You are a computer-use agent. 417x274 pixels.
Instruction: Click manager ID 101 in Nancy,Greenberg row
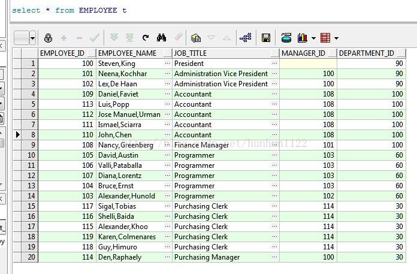308,144
